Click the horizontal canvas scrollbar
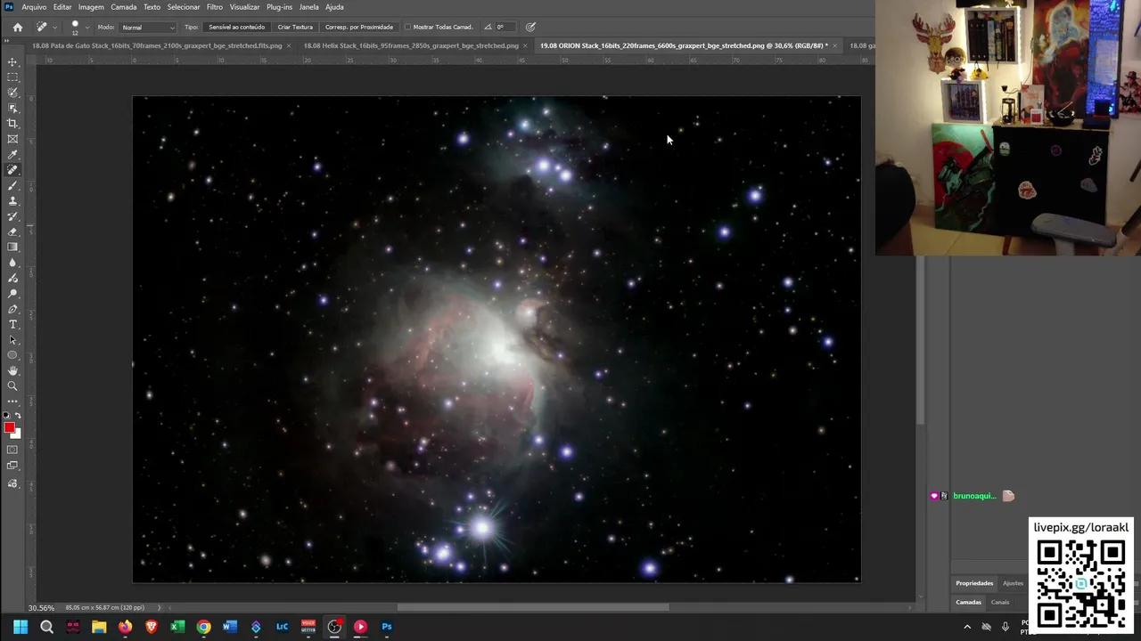The image size is (1141, 641). [533, 607]
